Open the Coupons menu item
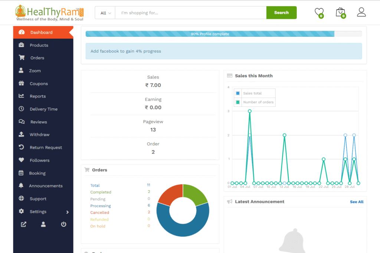The image size is (380, 253). (x=43, y=83)
